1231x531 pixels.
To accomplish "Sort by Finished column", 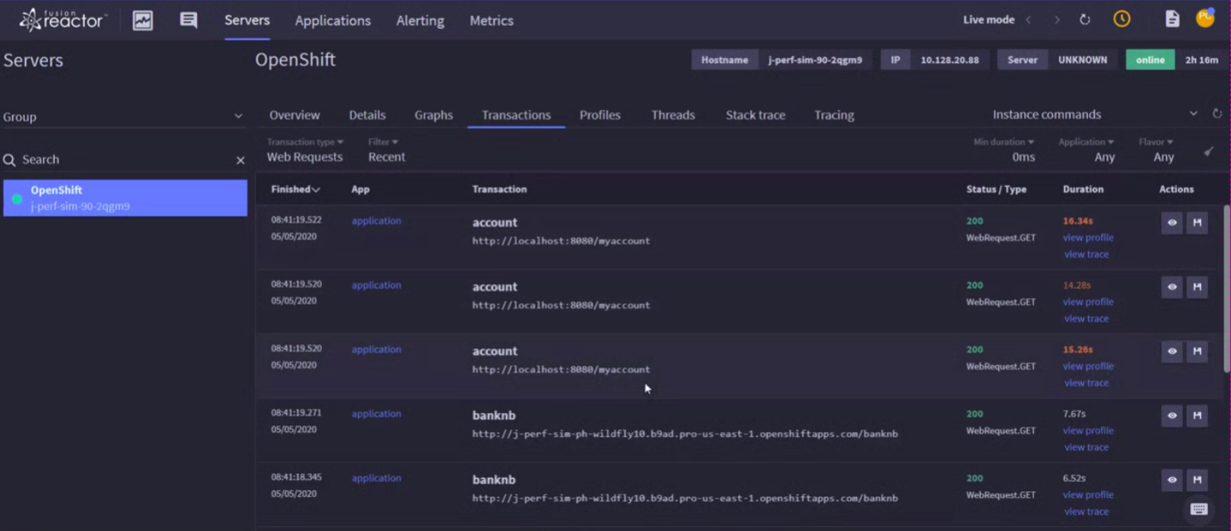I will pyautogui.click(x=295, y=189).
